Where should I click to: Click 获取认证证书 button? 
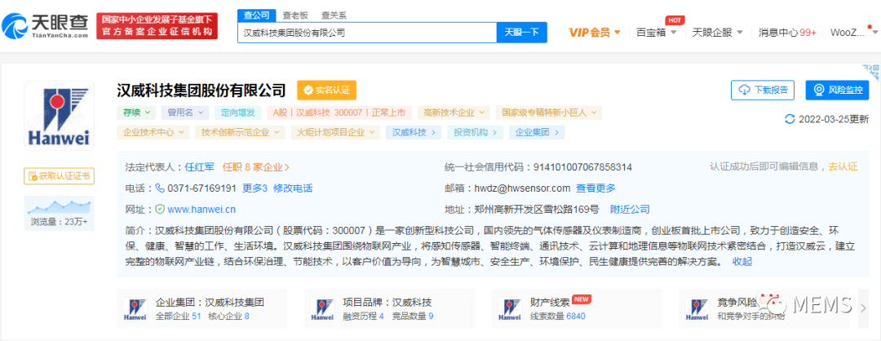click(x=59, y=176)
